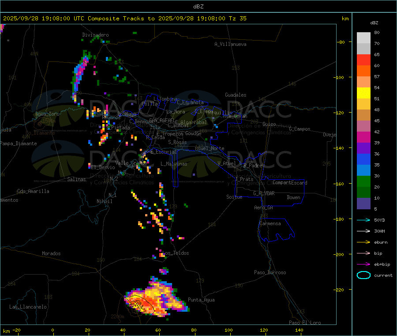Click the Bowen map label

(x=293, y=197)
